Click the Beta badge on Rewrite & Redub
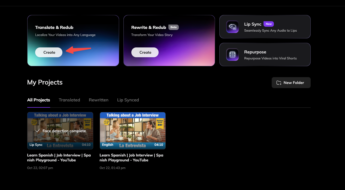345x190 pixels. (x=174, y=27)
